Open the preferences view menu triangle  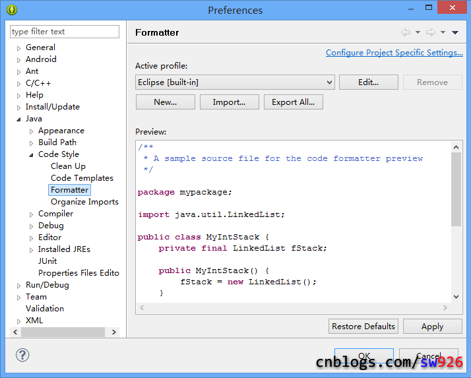click(455, 32)
